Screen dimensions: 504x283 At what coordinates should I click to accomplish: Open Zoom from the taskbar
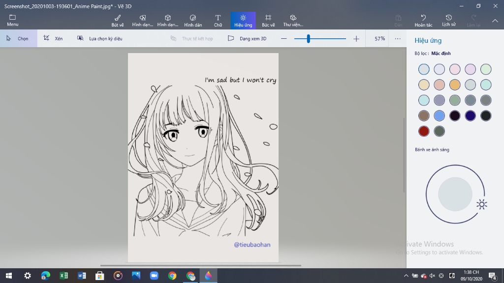click(x=154, y=276)
